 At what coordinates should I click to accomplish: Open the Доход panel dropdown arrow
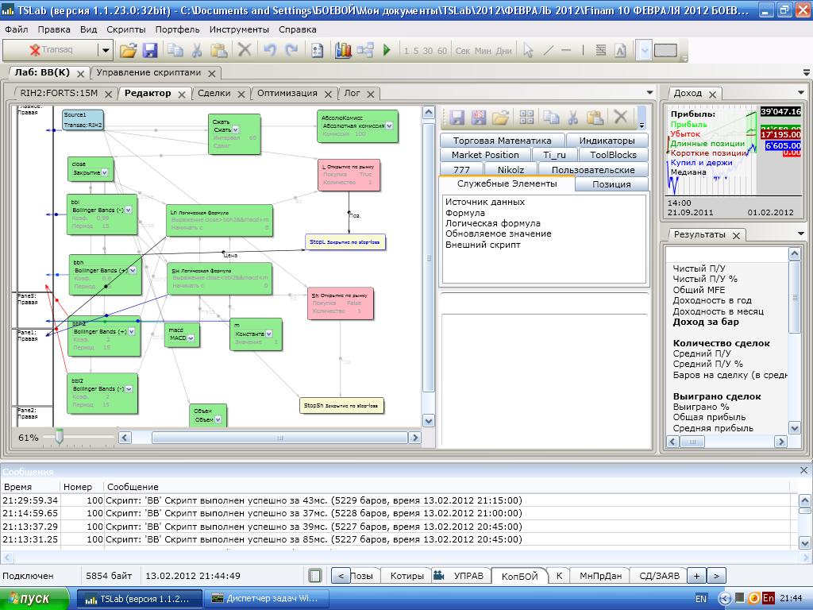tap(803, 93)
